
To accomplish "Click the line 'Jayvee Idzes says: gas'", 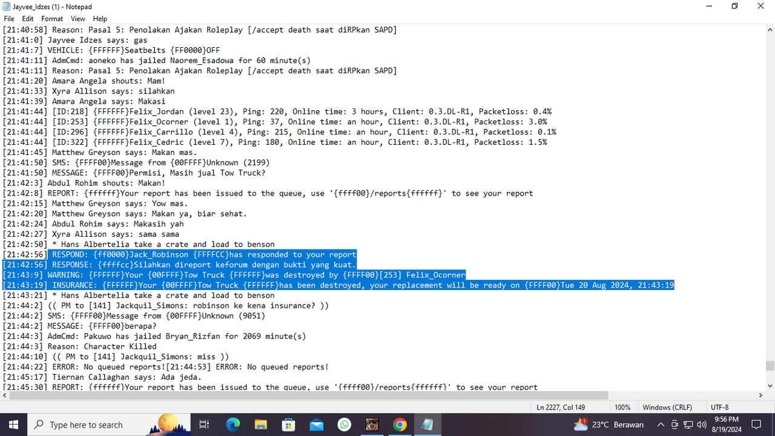I will coord(75,40).
